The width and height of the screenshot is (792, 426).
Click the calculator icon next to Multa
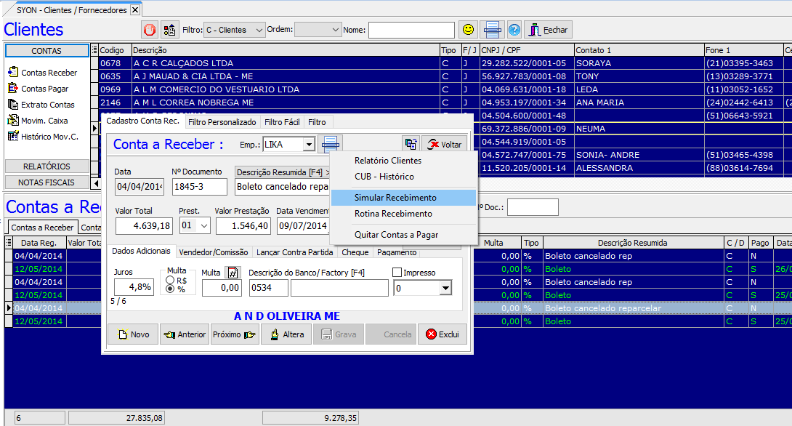click(233, 273)
